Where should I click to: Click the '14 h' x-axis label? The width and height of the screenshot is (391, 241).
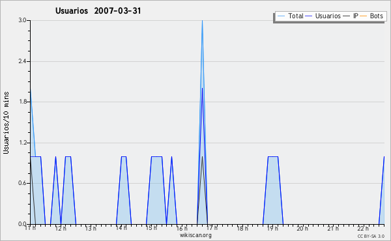[121, 228]
